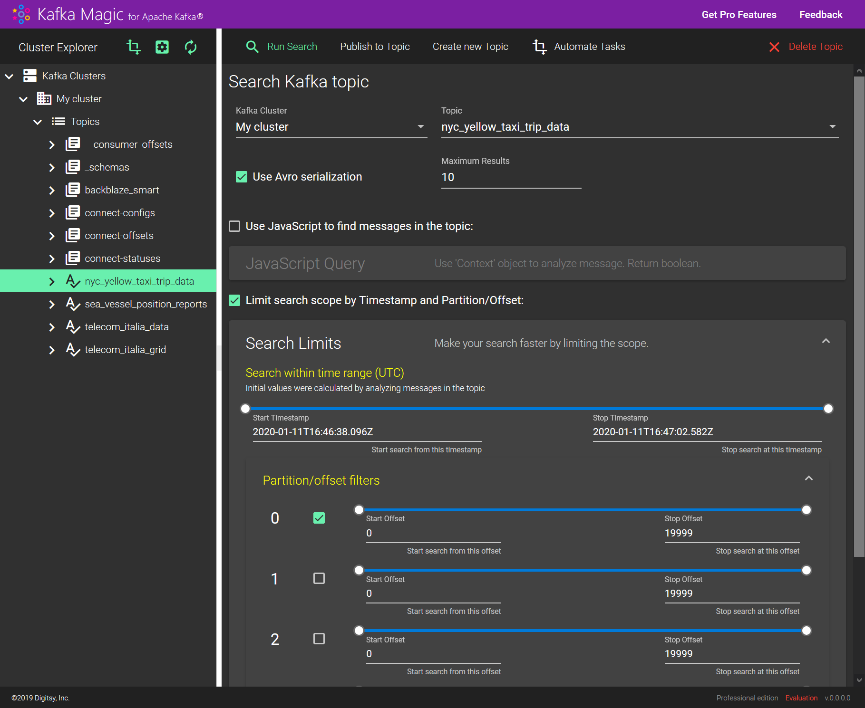Expand the __consumer_offsets topic
The image size is (865, 708).
point(52,144)
